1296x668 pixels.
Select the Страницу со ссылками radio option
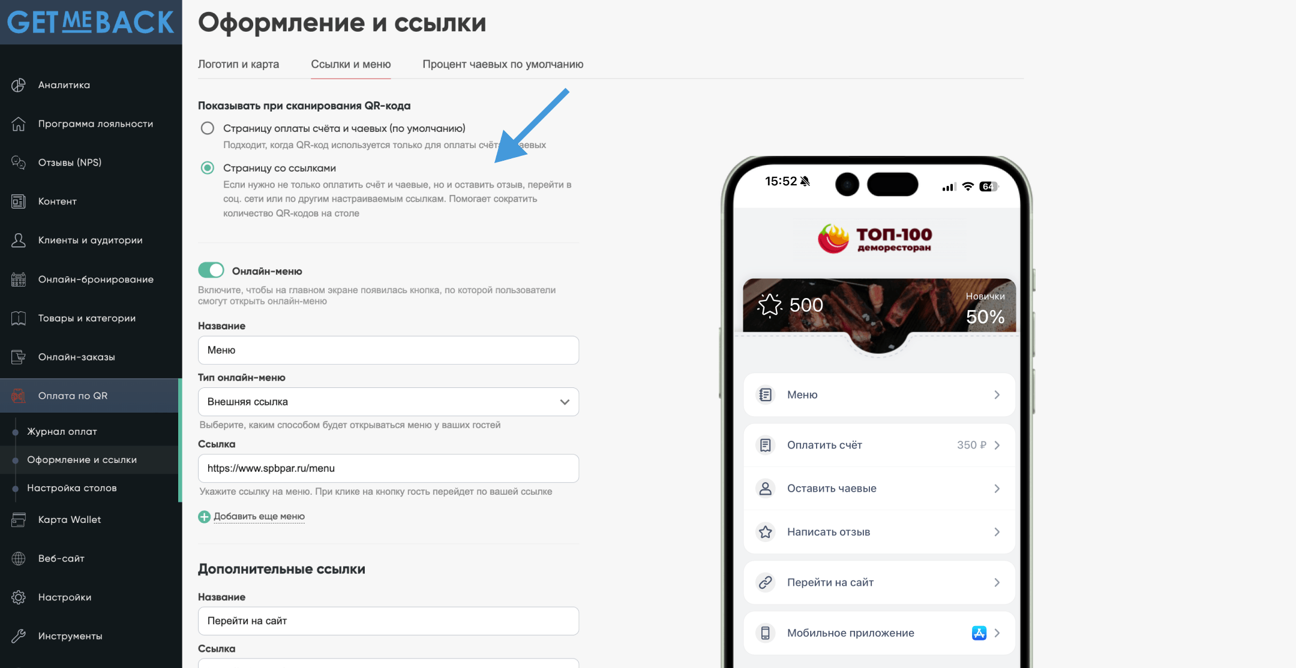click(208, 168)
